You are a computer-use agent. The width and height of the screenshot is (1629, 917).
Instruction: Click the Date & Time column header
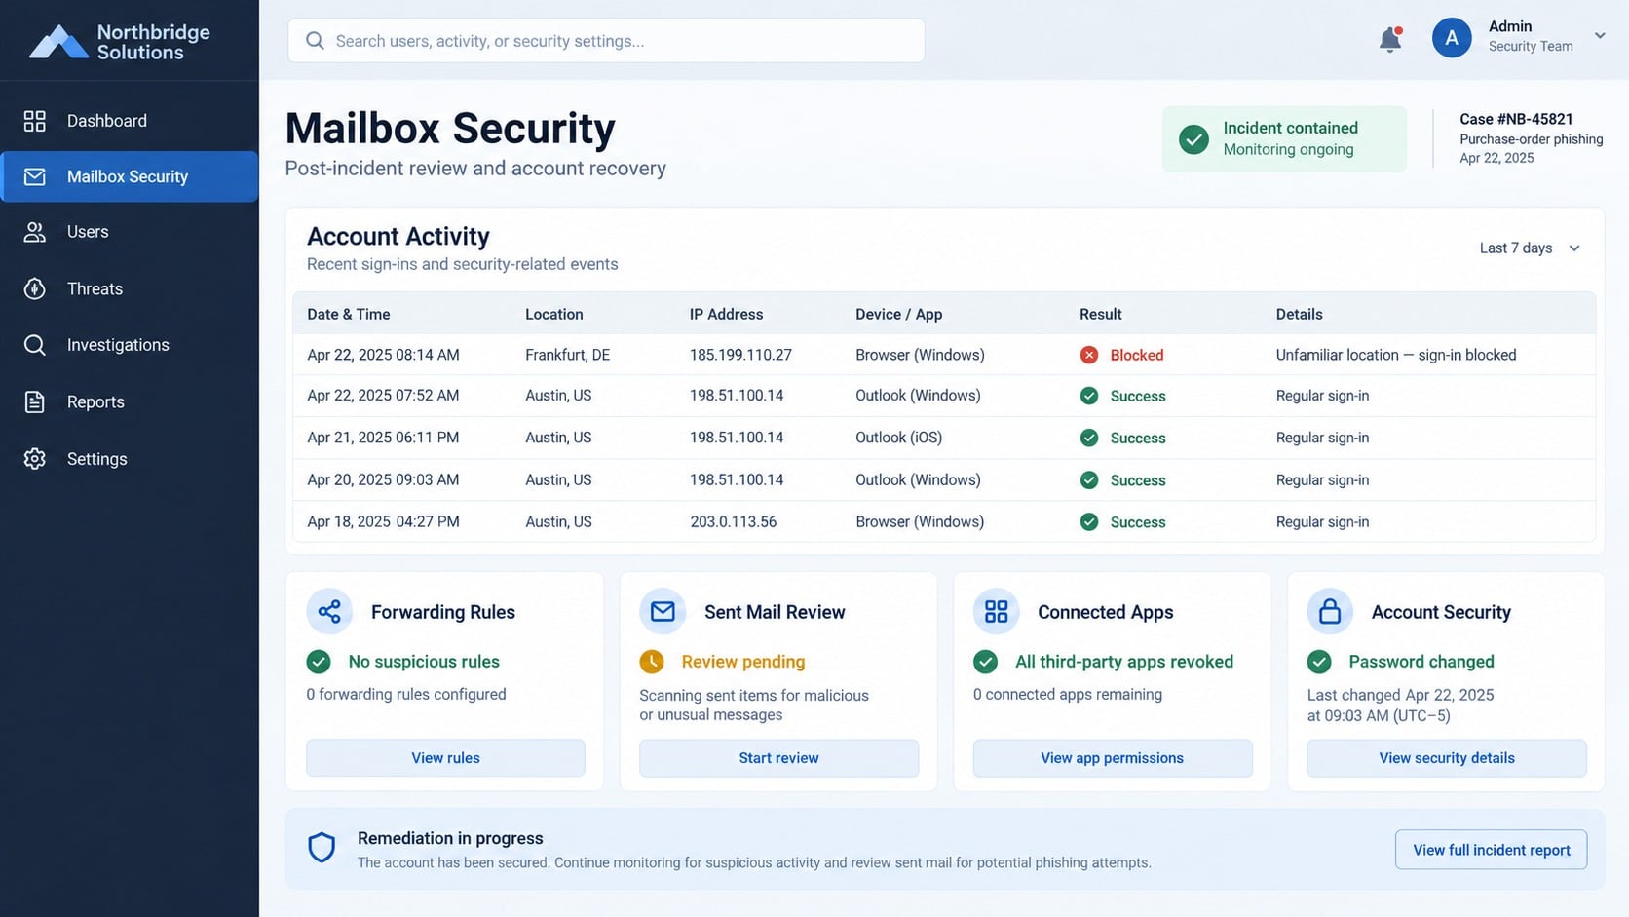[349, 314]
